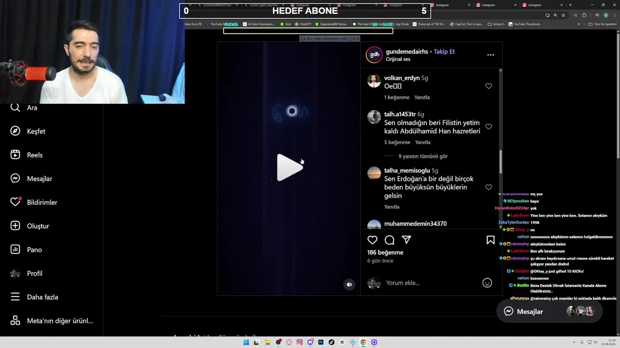The width and height of the screenshot is (620, 348).
Task: Open Profil page from sidebar
Action: [27, 274]
